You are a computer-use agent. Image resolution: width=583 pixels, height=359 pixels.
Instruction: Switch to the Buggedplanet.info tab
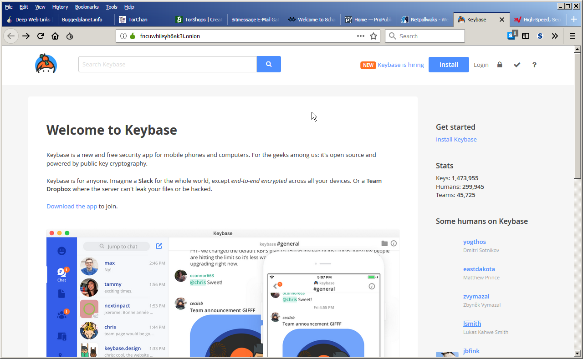85,20
